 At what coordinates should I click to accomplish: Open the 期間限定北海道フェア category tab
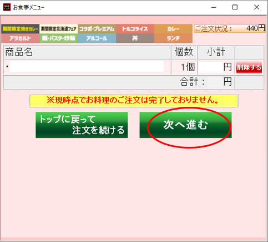pyautogui.click(x=58, y=29)
